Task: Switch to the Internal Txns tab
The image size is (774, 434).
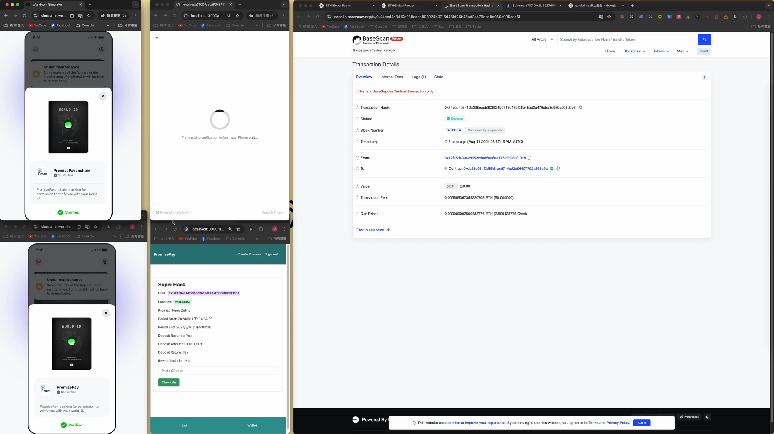Action: tap(392, 77)
